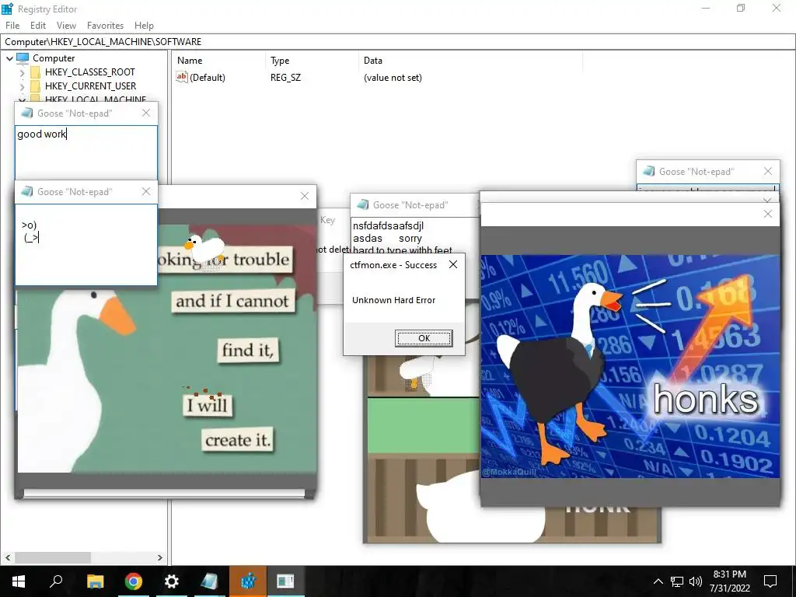796x597 pixels.
Task: Launch Google Chrome from the taskbar
Action: point(134,581)
